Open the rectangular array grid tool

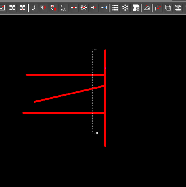pyautogui.click(x=115, y=8)
